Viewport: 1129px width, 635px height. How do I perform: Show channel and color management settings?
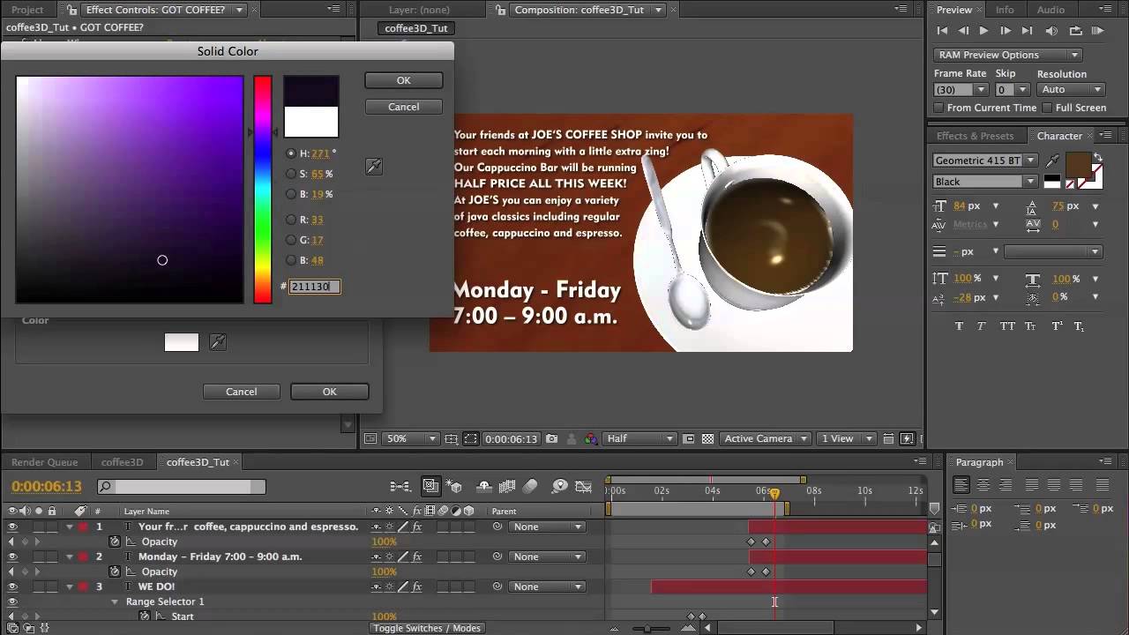591,438
